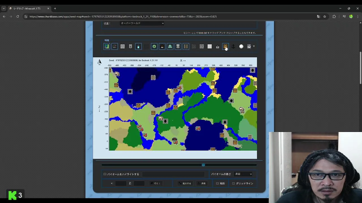This screenshot has width=362, height=203.
Task: Focus the biome highlight text field
Action: point(174,174)
